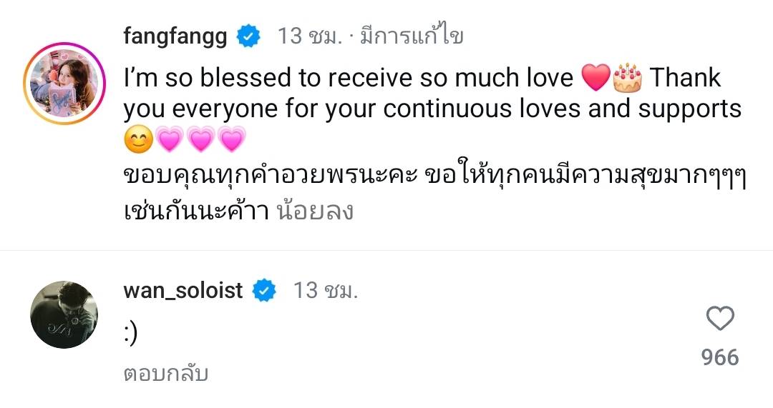This screenshot has width=773, height=408.
Task: Collapse the caption with น้อยลง
Action: pos(315,212)
